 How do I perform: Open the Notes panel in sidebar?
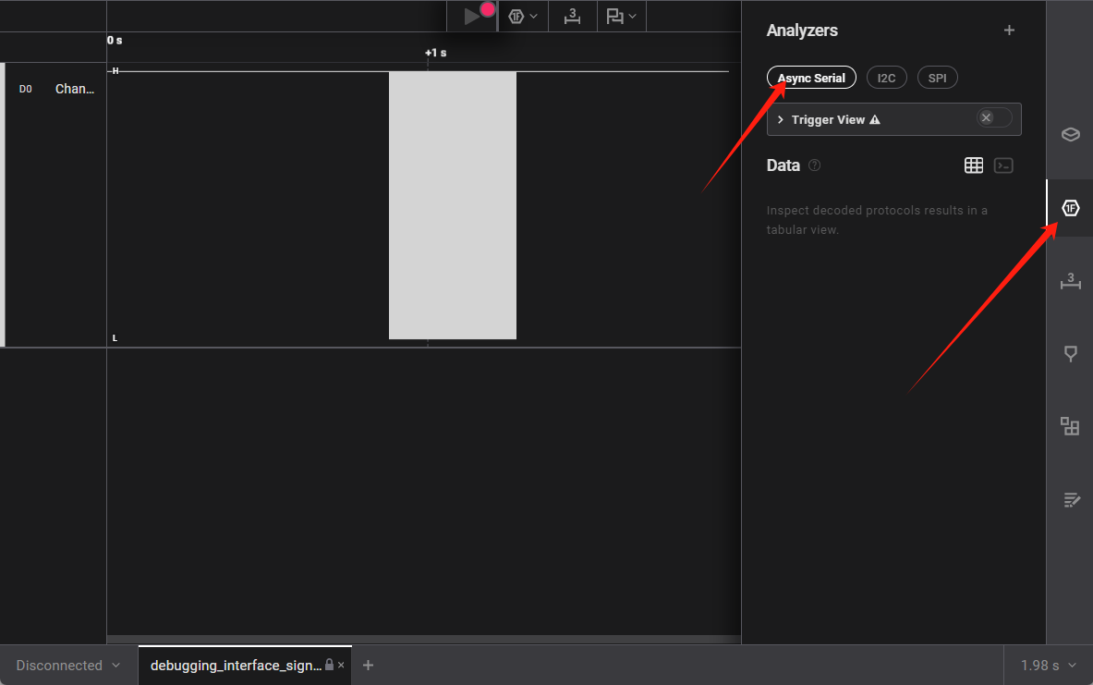click(x=1070, y=500)
